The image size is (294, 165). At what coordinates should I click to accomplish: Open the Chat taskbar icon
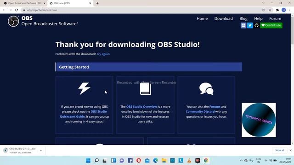[x=122, y=160]
